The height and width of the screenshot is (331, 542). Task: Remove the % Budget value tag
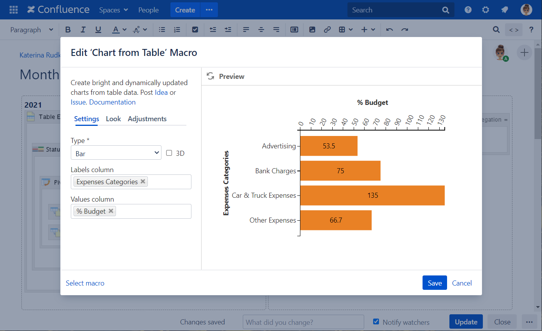[x=111, y=211]
